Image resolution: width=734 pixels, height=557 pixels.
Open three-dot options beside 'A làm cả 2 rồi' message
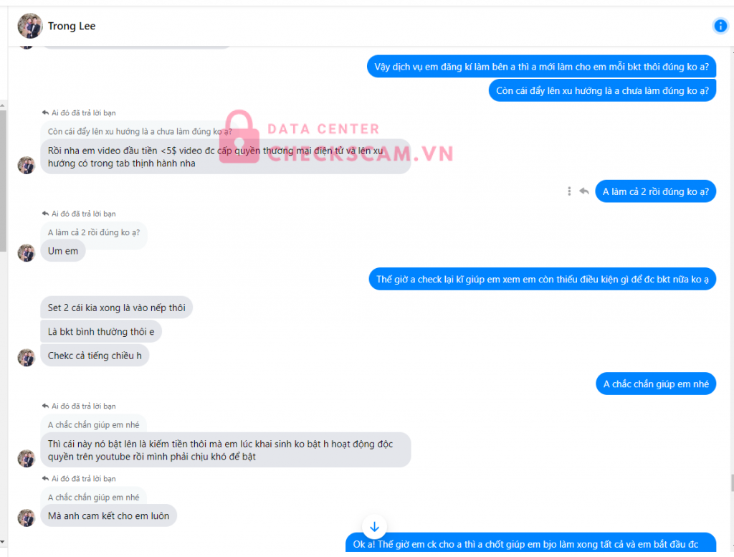click(x=569, y=191)
